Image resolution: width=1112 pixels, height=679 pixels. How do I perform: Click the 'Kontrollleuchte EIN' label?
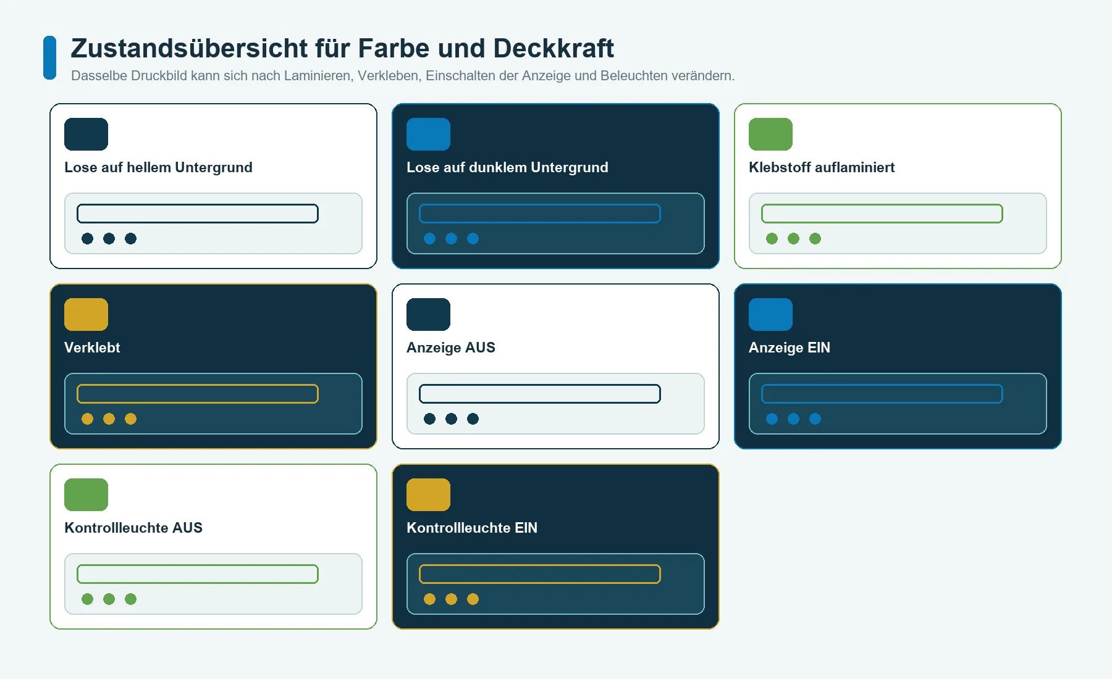[472, 528]
